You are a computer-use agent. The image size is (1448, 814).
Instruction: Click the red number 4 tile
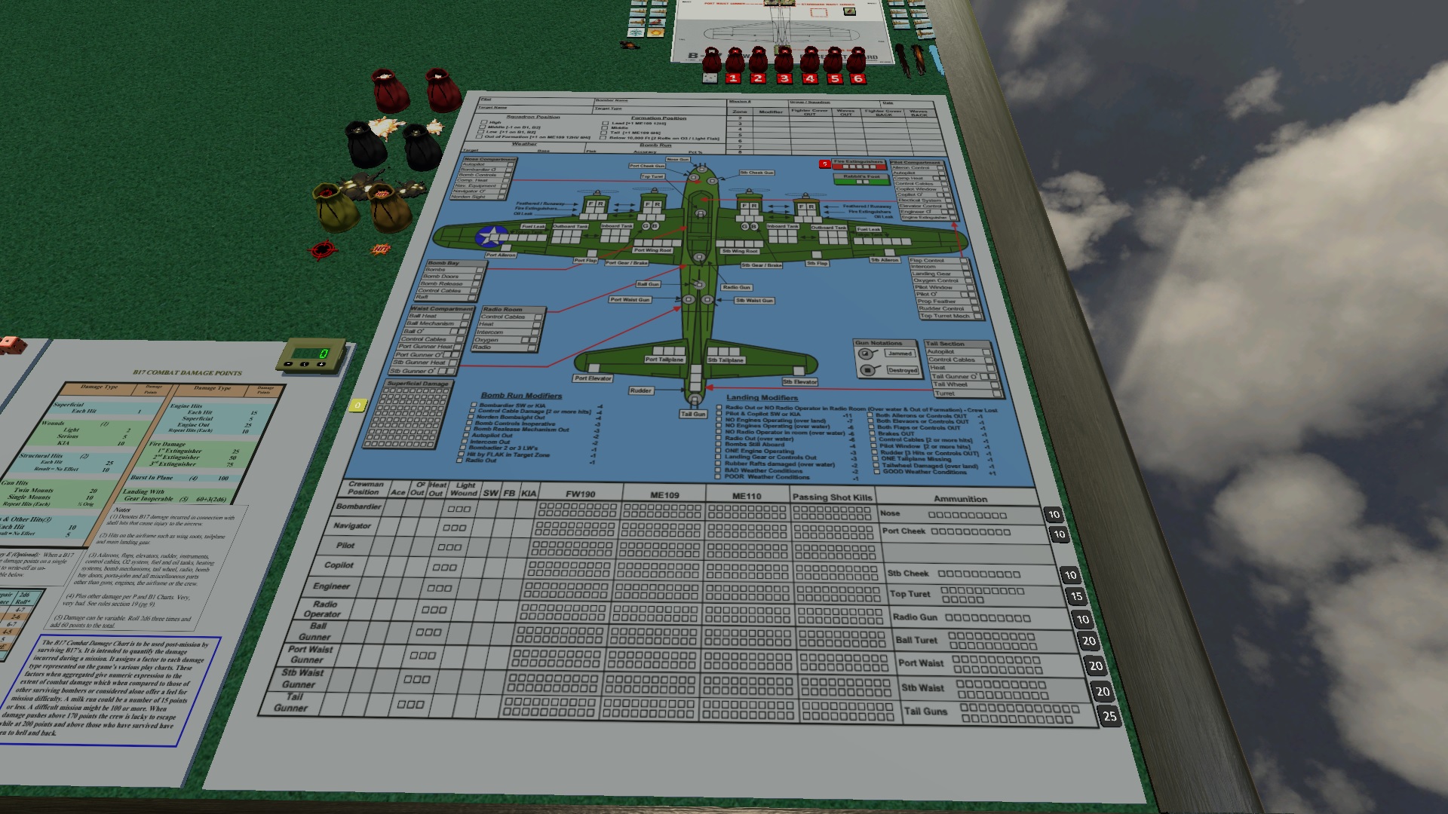click(809, 78)
